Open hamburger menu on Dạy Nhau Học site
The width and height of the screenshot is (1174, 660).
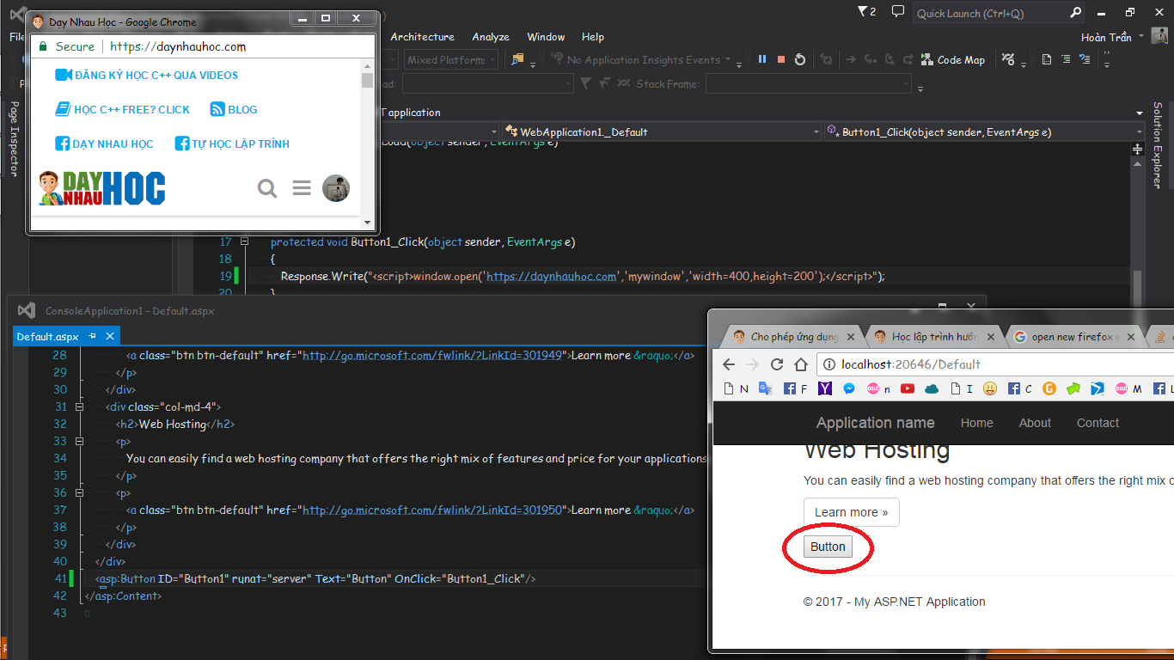(x=302, y=188)
